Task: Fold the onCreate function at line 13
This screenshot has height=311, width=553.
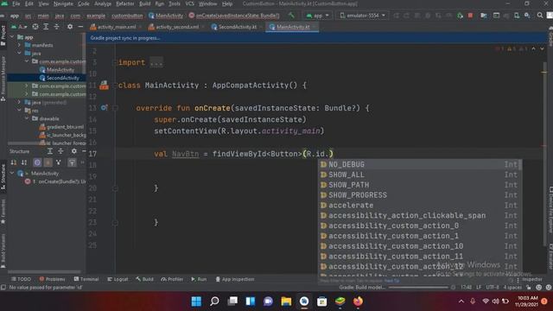Action: (115, 108)
